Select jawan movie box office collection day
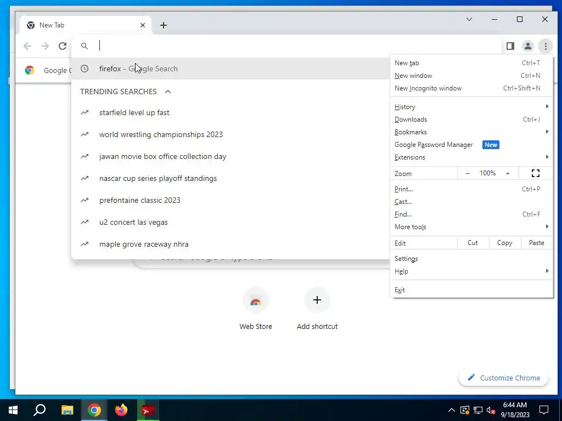 [x=231, y=156]
